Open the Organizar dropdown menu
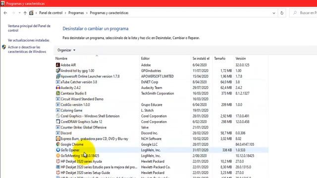The height and width of the screenshot is (178, 317). click(x=66, y=50)
